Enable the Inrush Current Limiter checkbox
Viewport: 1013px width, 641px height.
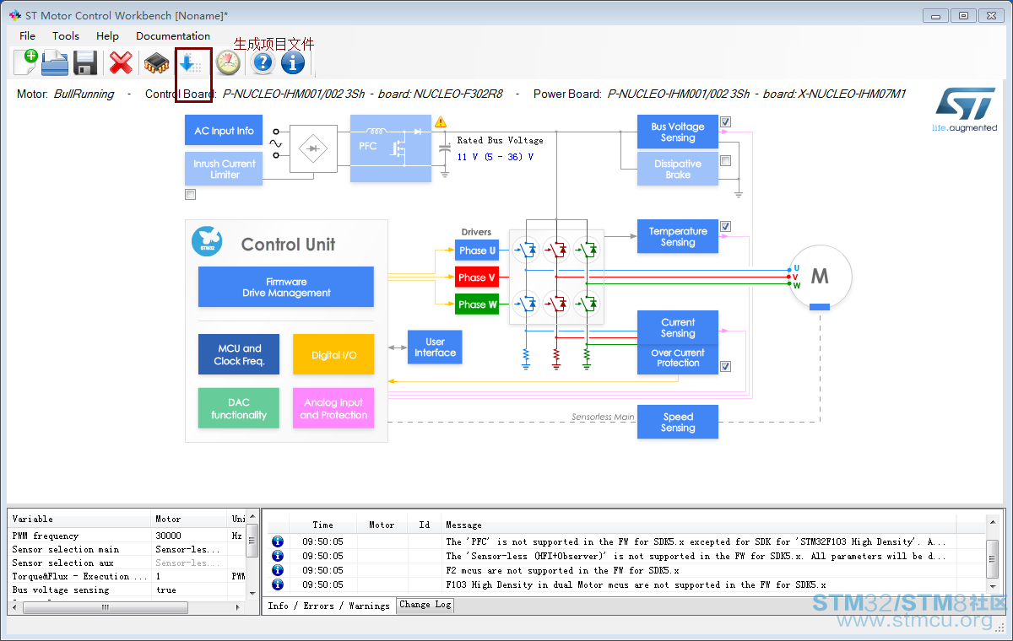[x=190, y=195]
